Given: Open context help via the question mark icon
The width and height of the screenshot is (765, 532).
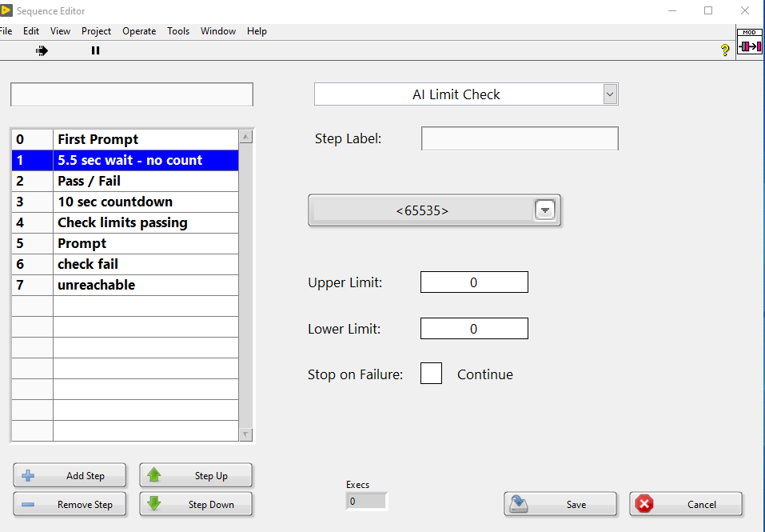Looking at the screenshot, I should (724, 50).
